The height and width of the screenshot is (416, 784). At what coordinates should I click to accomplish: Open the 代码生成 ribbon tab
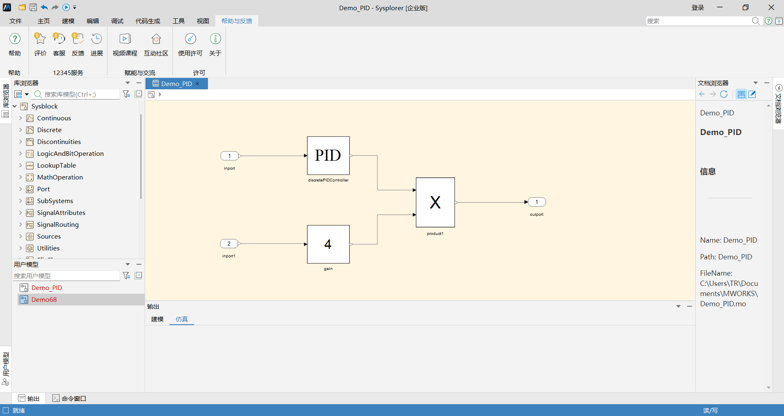148,21
